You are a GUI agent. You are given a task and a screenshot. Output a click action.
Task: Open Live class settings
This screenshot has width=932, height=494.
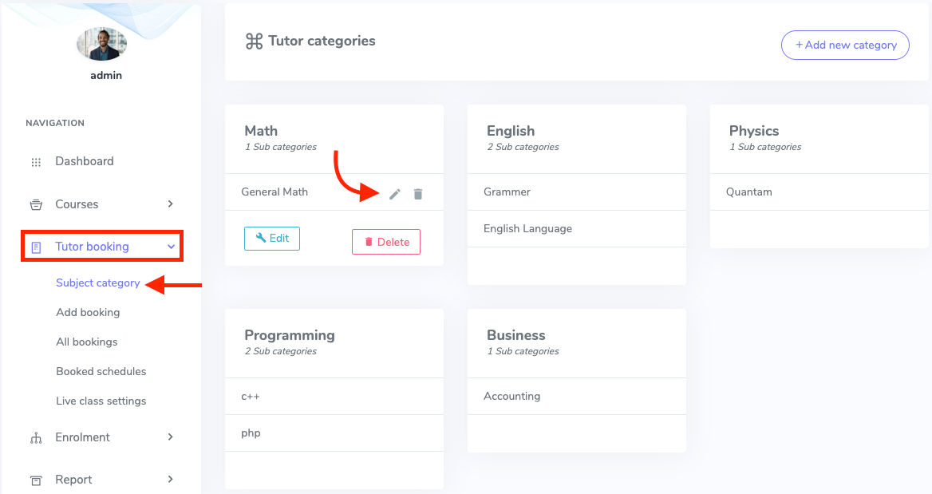[101, 401]
